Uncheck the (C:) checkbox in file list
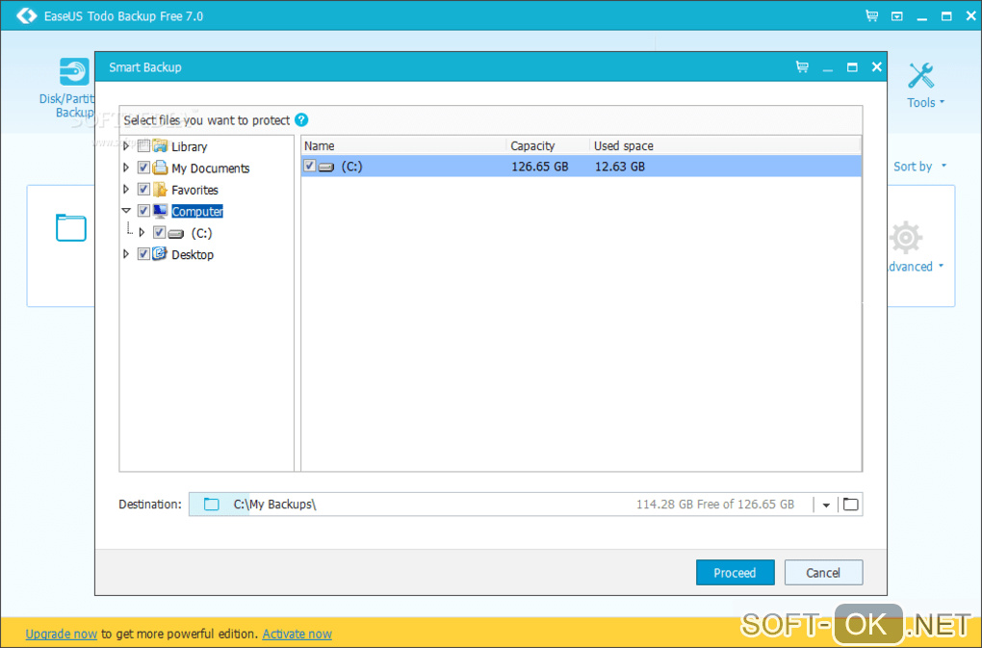982x648 pixels. 309,166
